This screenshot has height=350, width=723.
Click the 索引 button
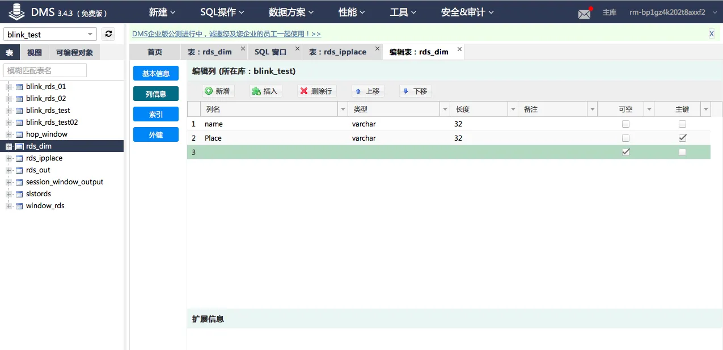click(156, 114)
